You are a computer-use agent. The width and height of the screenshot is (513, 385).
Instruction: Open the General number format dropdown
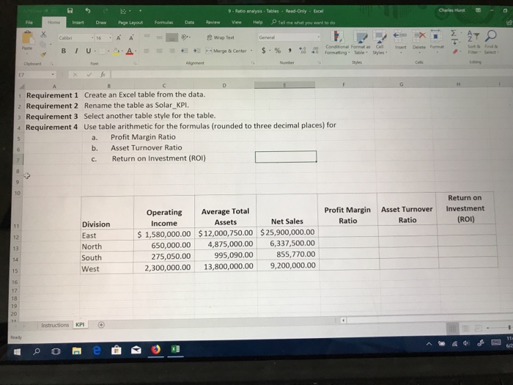click(318, 37)
